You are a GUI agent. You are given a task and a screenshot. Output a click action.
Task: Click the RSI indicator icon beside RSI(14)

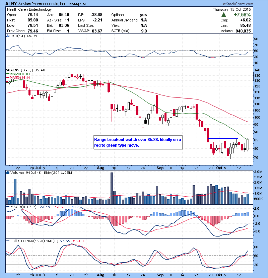click(8, 36)
